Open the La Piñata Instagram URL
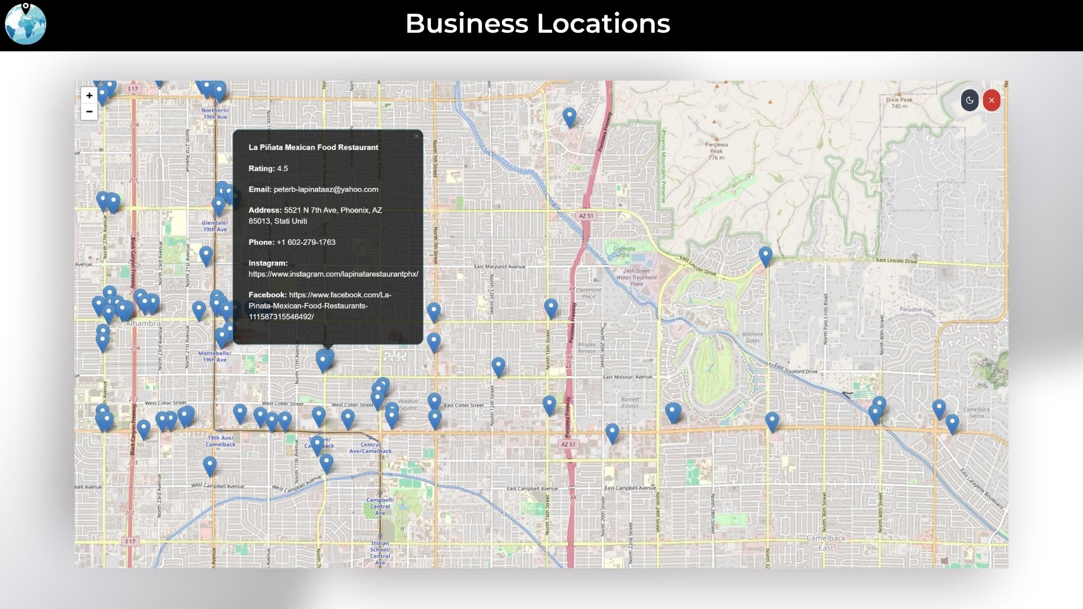This screenshot has width=1083, height=609. [x=333, y=274]
